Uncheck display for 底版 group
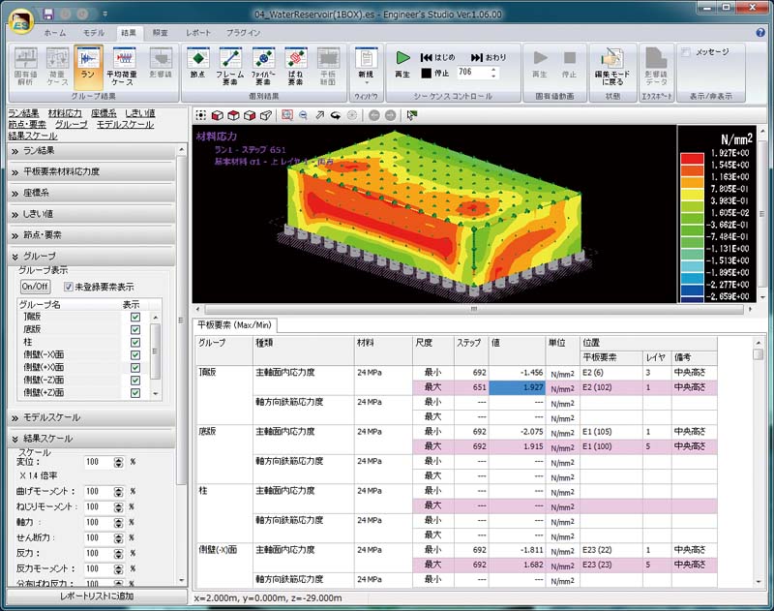Screen dimensions: 774x611 coord(135,329)
